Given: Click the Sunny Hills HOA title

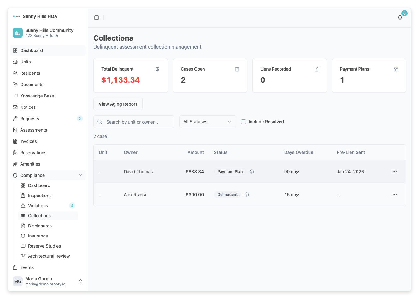Looking at the screenshot, I should [40, 16].
